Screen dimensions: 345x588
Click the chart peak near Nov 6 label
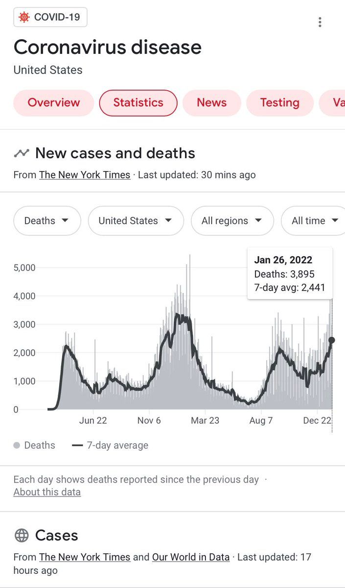click(x=189, y=255)
